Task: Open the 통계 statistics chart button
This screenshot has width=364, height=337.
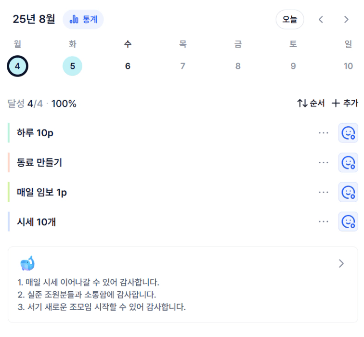Action: tap(83, 19)
